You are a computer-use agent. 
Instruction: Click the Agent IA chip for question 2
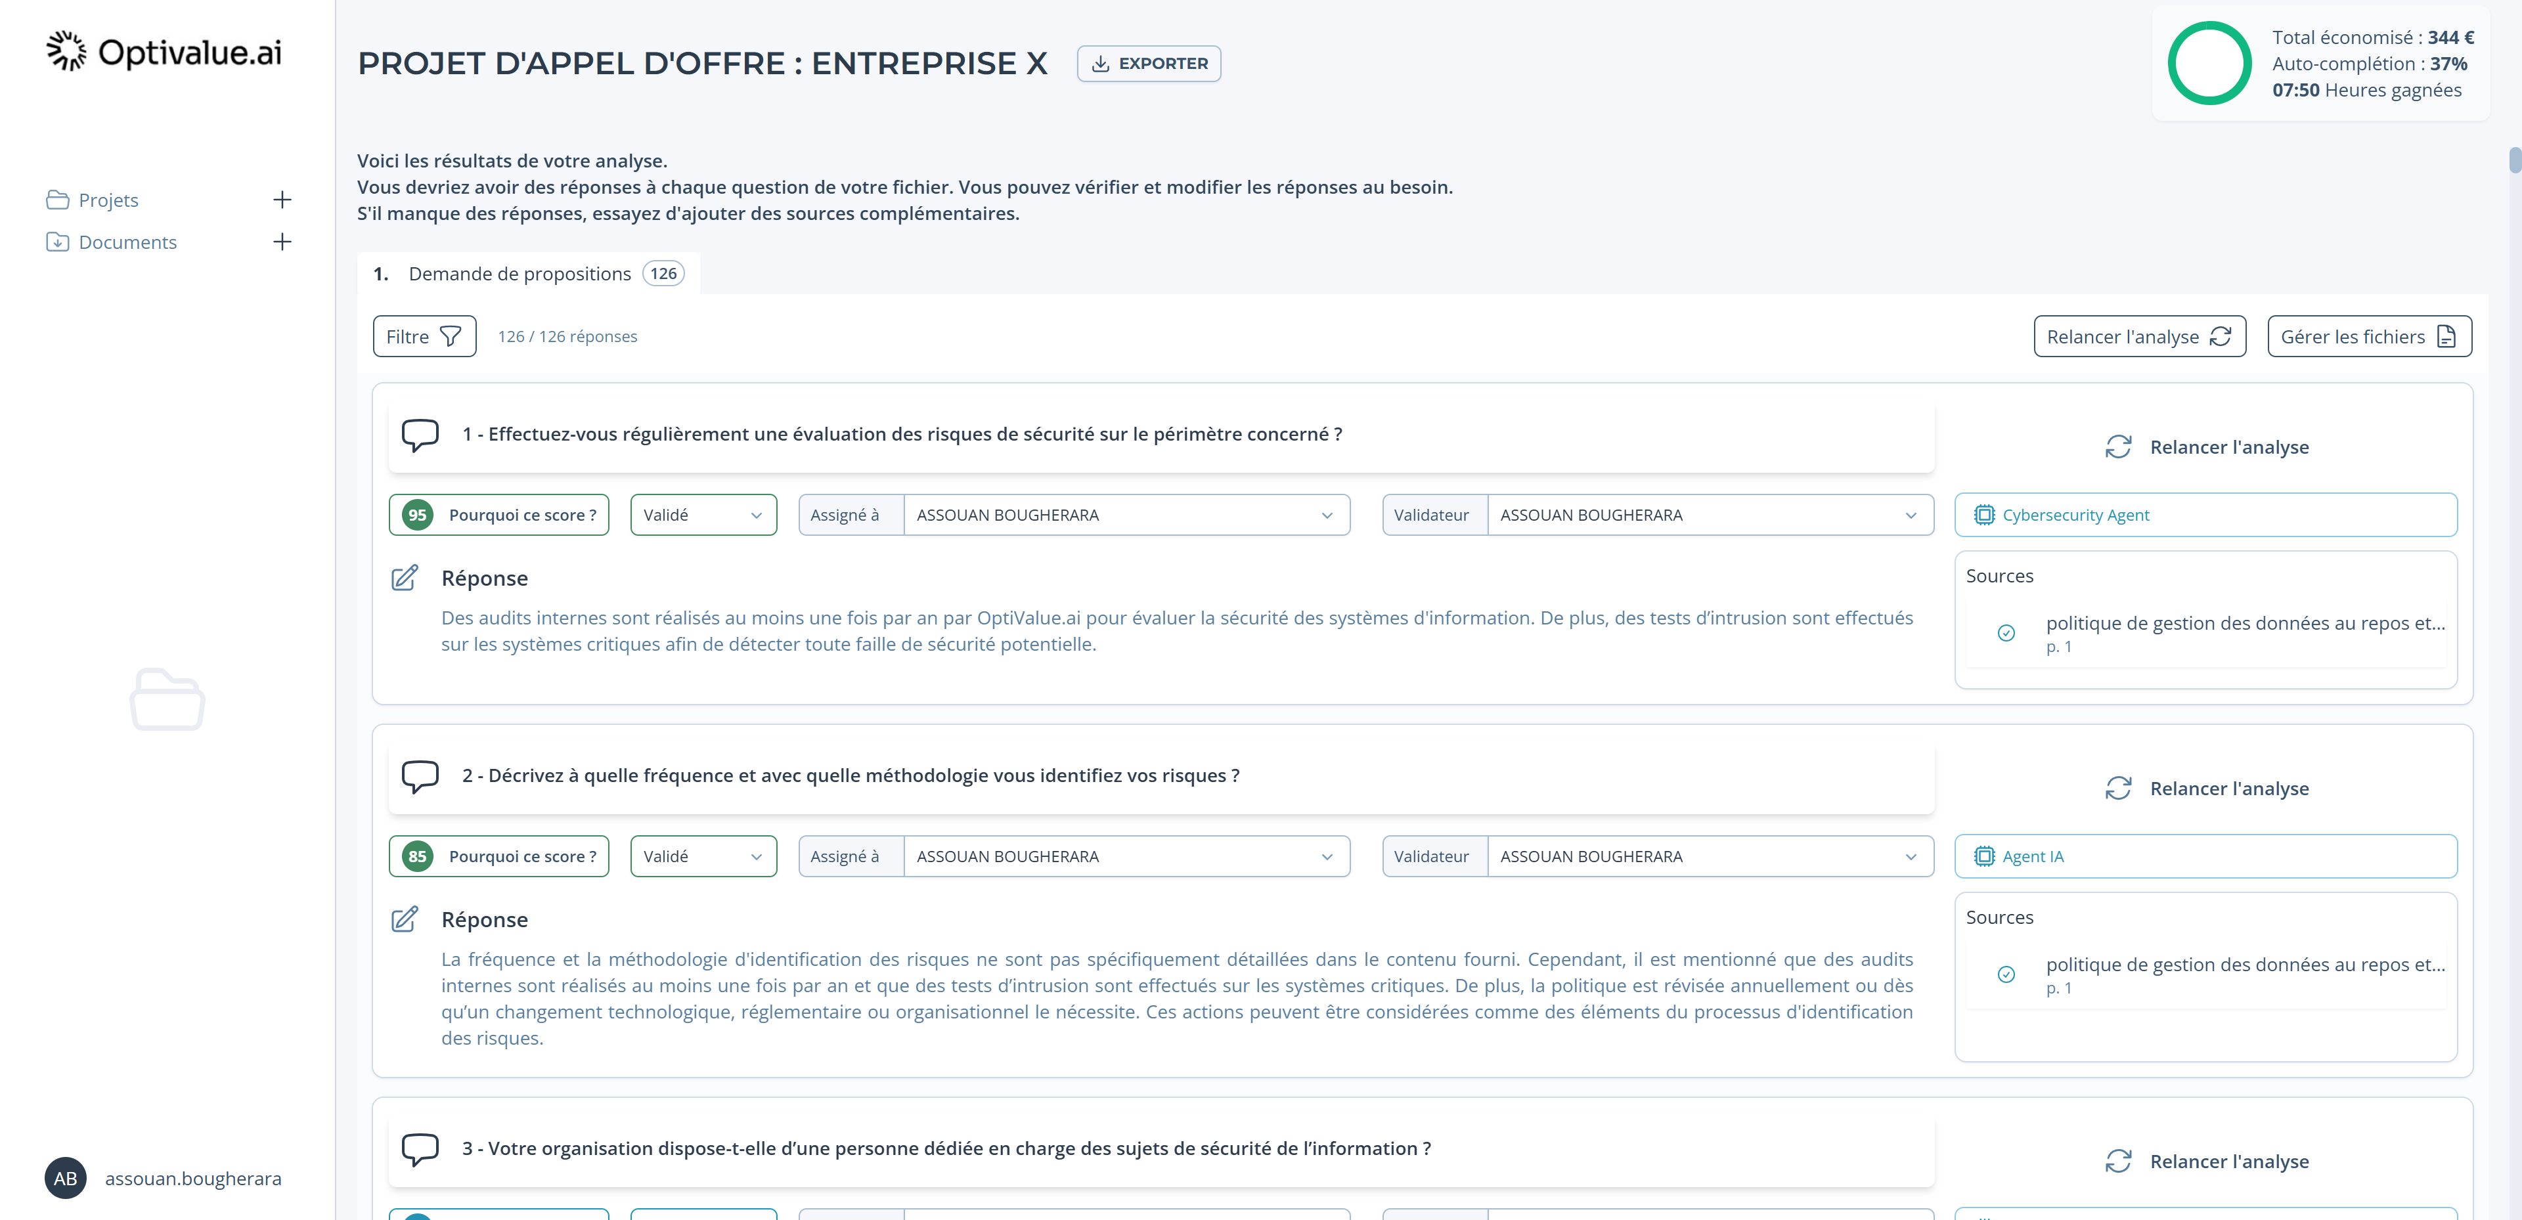pyautogui.click(x=2022, y=856)
